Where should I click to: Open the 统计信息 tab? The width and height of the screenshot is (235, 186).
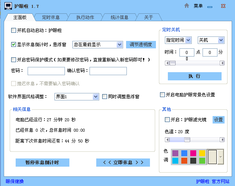coord(119,17)
